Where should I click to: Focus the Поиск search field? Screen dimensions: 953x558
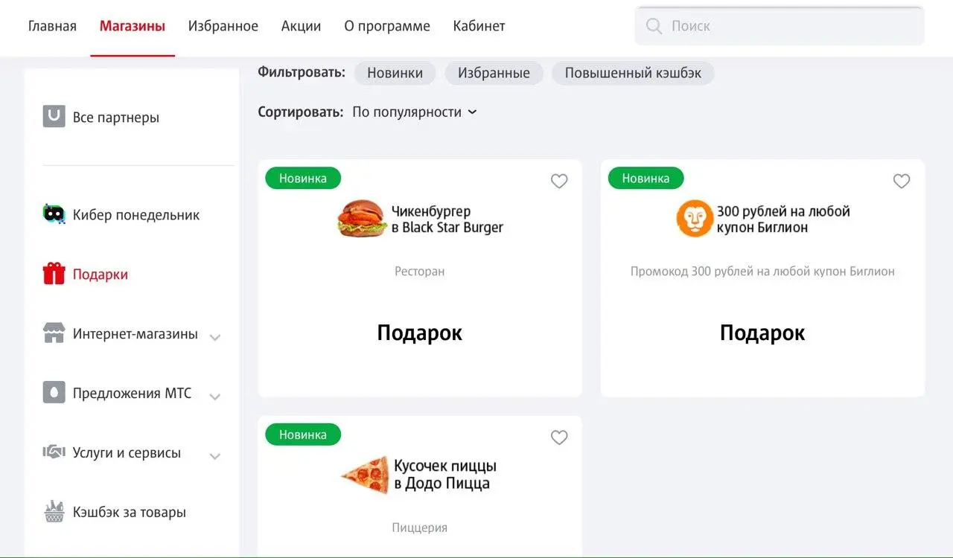click(x=780, y=26)
